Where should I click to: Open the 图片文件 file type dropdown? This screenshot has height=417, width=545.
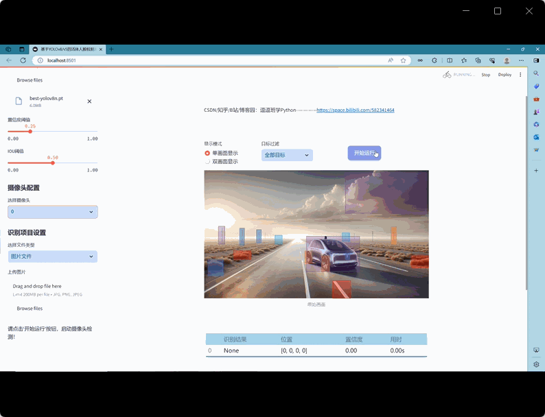[x=53, y=257]
